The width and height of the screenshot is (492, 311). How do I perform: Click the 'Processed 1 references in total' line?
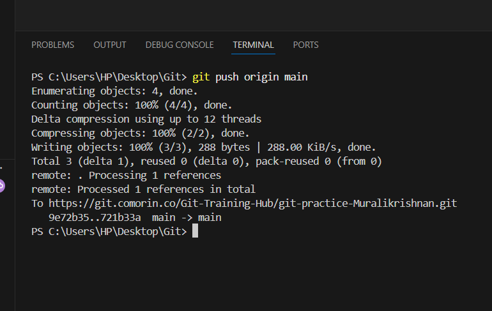coord(166,190)
